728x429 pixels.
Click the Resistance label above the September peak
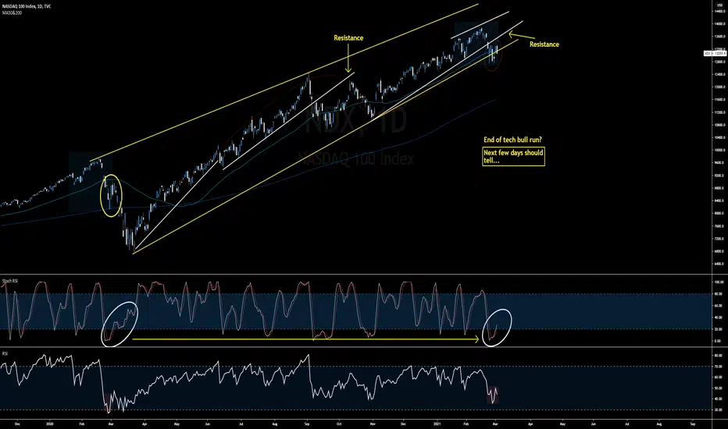[348, 38]
